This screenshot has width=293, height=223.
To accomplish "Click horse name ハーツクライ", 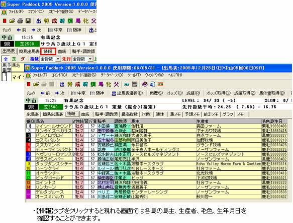I will [54, 168].
